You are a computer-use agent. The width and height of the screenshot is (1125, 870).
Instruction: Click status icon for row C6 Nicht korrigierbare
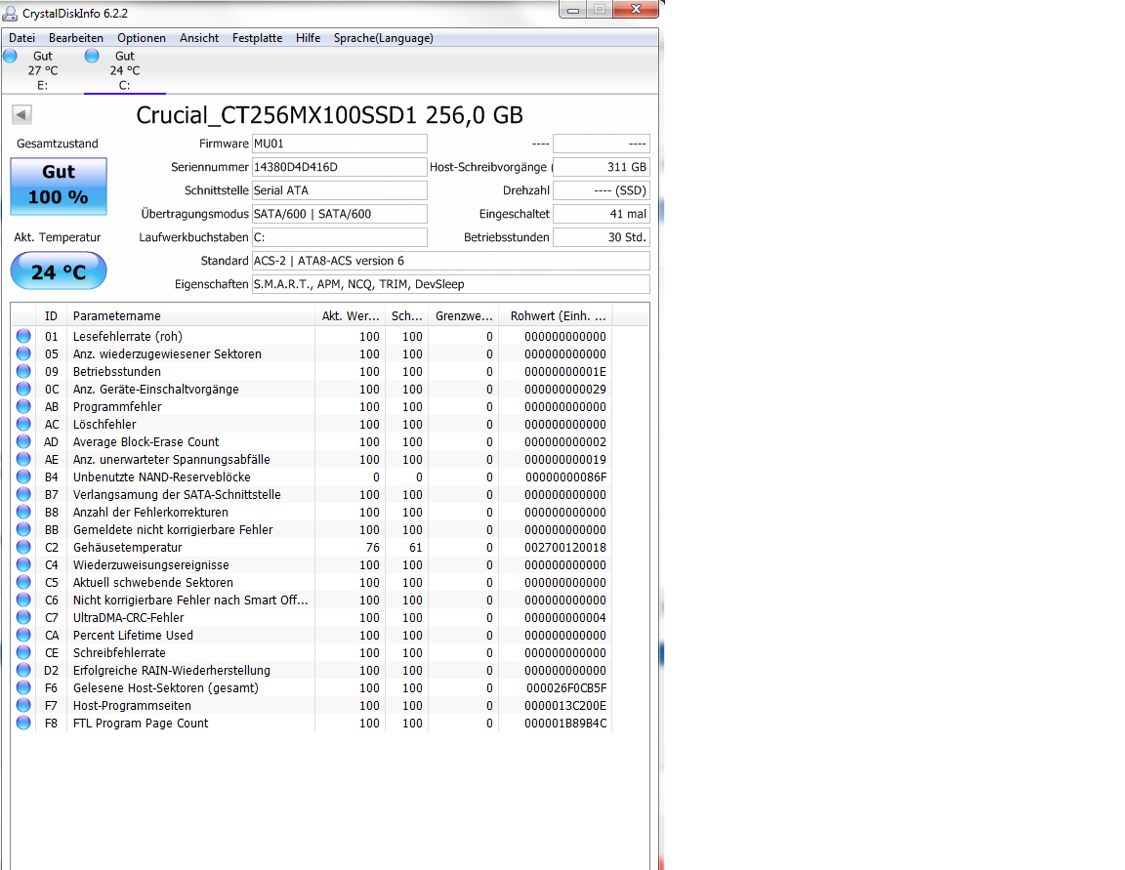(x=23, y=600)
